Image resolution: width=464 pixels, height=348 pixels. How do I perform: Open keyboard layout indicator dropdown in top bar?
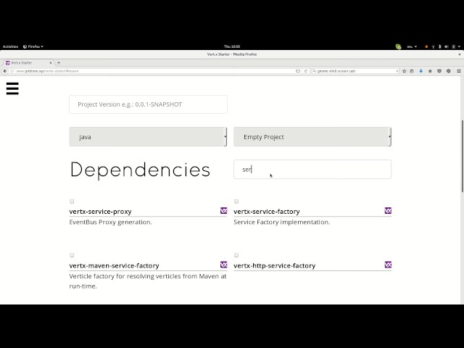click(412, 46)
